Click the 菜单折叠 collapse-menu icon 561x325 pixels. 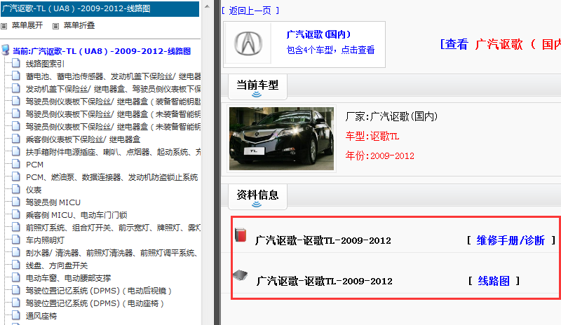(x=55, y=26)
